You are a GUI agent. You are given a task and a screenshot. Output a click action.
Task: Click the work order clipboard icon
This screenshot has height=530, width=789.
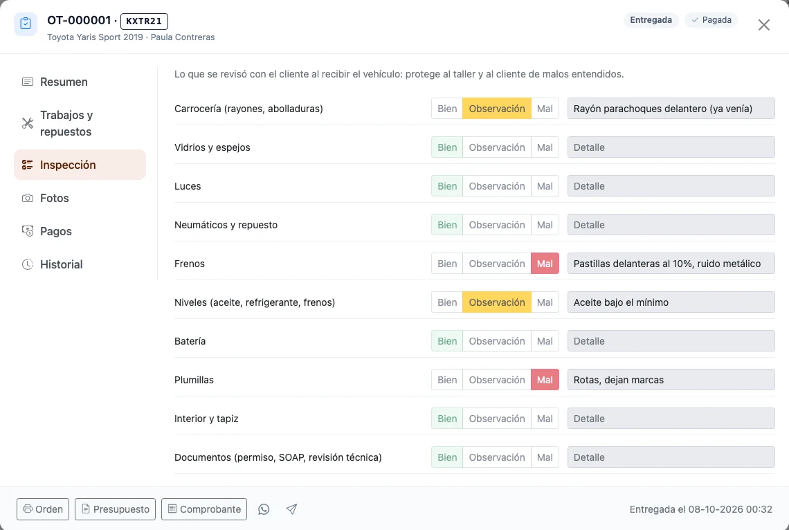pos(25,24)
